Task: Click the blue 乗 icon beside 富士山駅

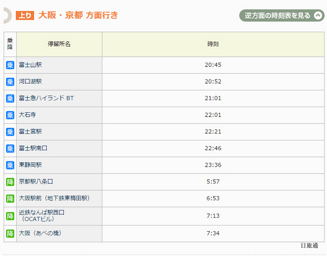Action: point(10,65)
